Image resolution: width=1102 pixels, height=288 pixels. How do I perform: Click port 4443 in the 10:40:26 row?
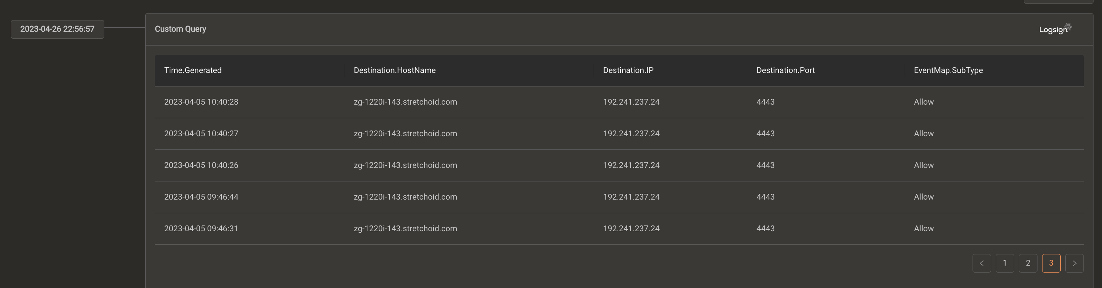[x=765, y=165]
